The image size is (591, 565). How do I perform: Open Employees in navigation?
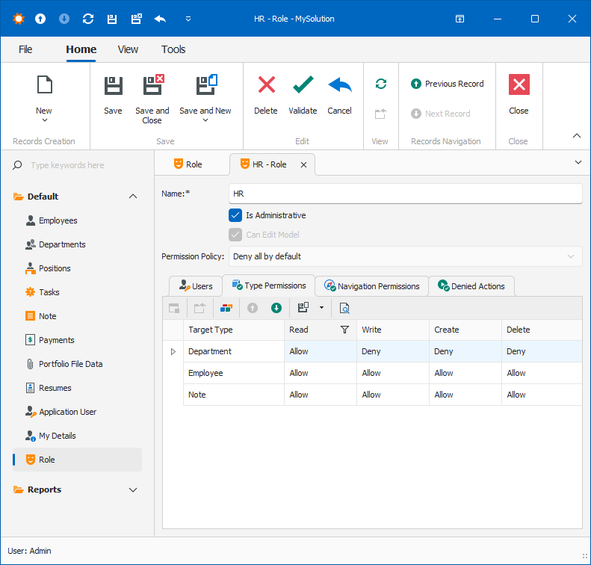click(x=52, y=220)
